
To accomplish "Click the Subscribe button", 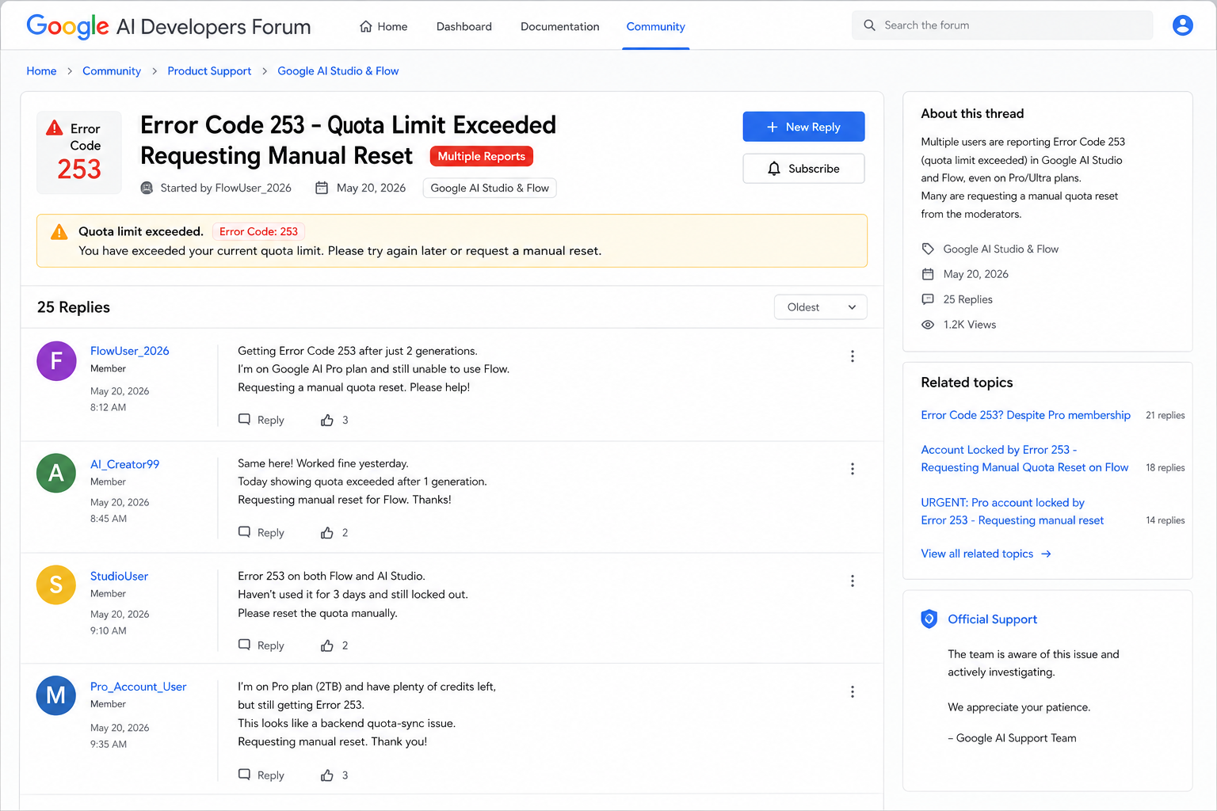I will 803,169.
